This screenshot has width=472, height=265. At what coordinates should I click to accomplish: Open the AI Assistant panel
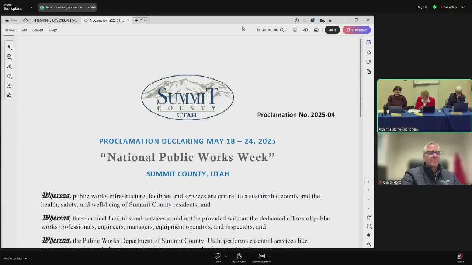(x=356, y=30)
